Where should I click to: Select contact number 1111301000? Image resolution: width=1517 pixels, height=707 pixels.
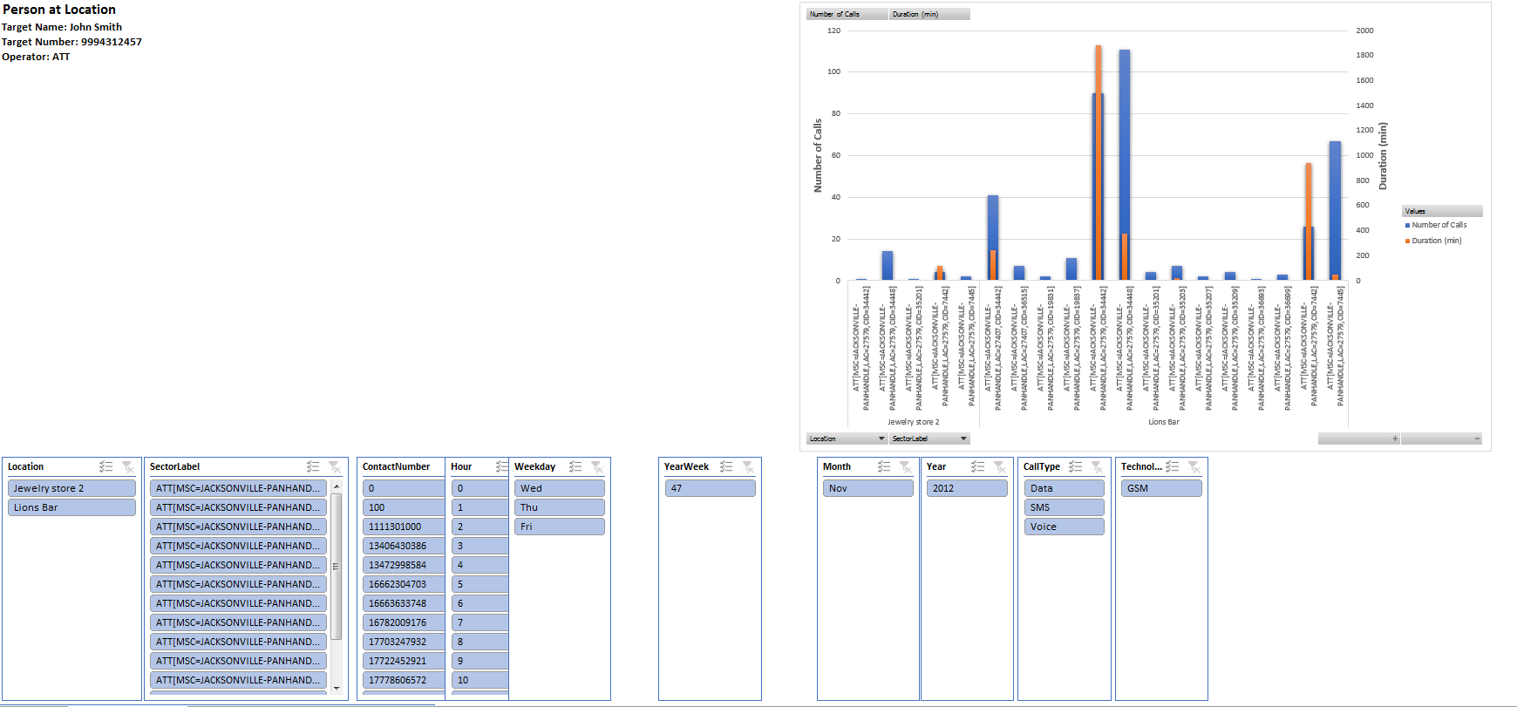pyautogui.click(x=403, y=527)
